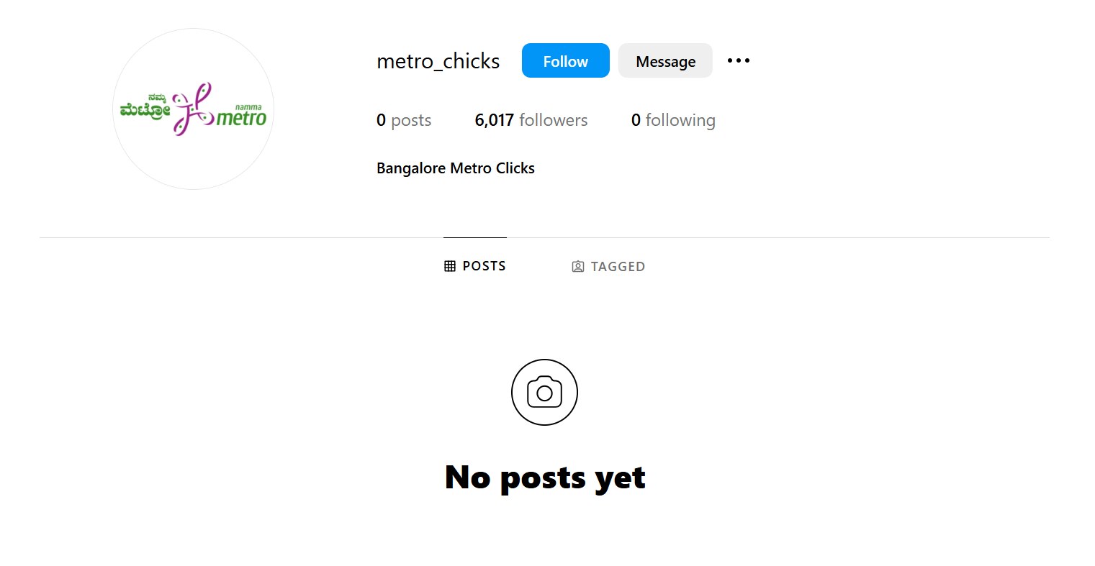
Task: Open the 0 following list
Action: coord(673,120)
